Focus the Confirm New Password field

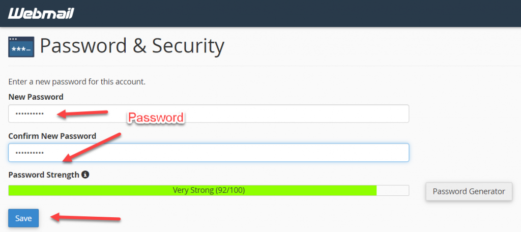point(209,153)
